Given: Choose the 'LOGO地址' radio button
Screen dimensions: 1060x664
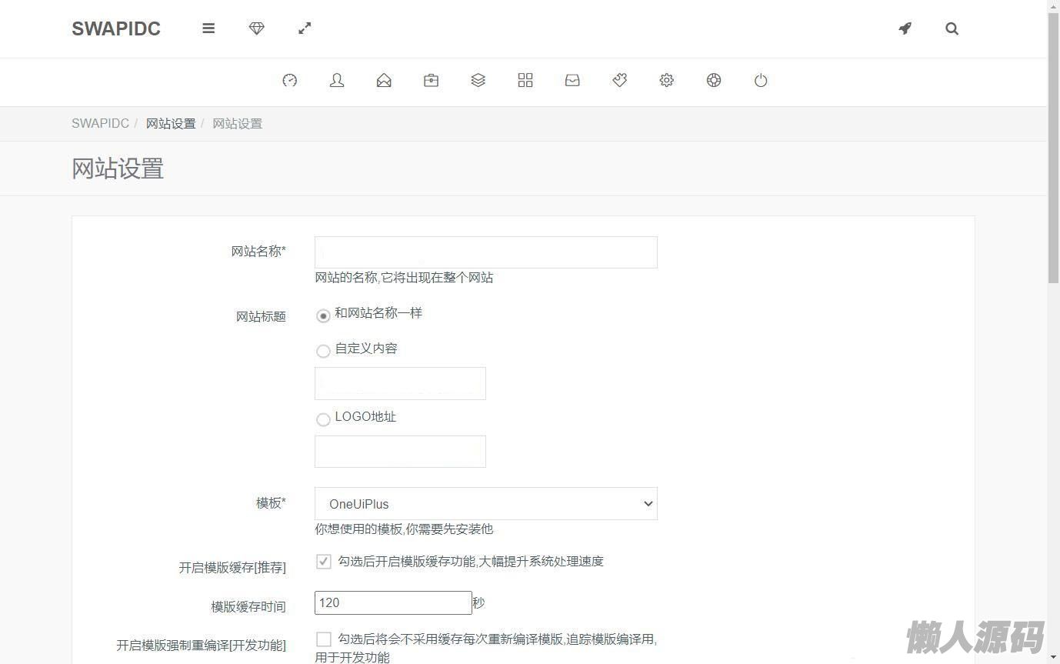Looking at the screenshot, I should pyautogui.click(x=323, y=419).
